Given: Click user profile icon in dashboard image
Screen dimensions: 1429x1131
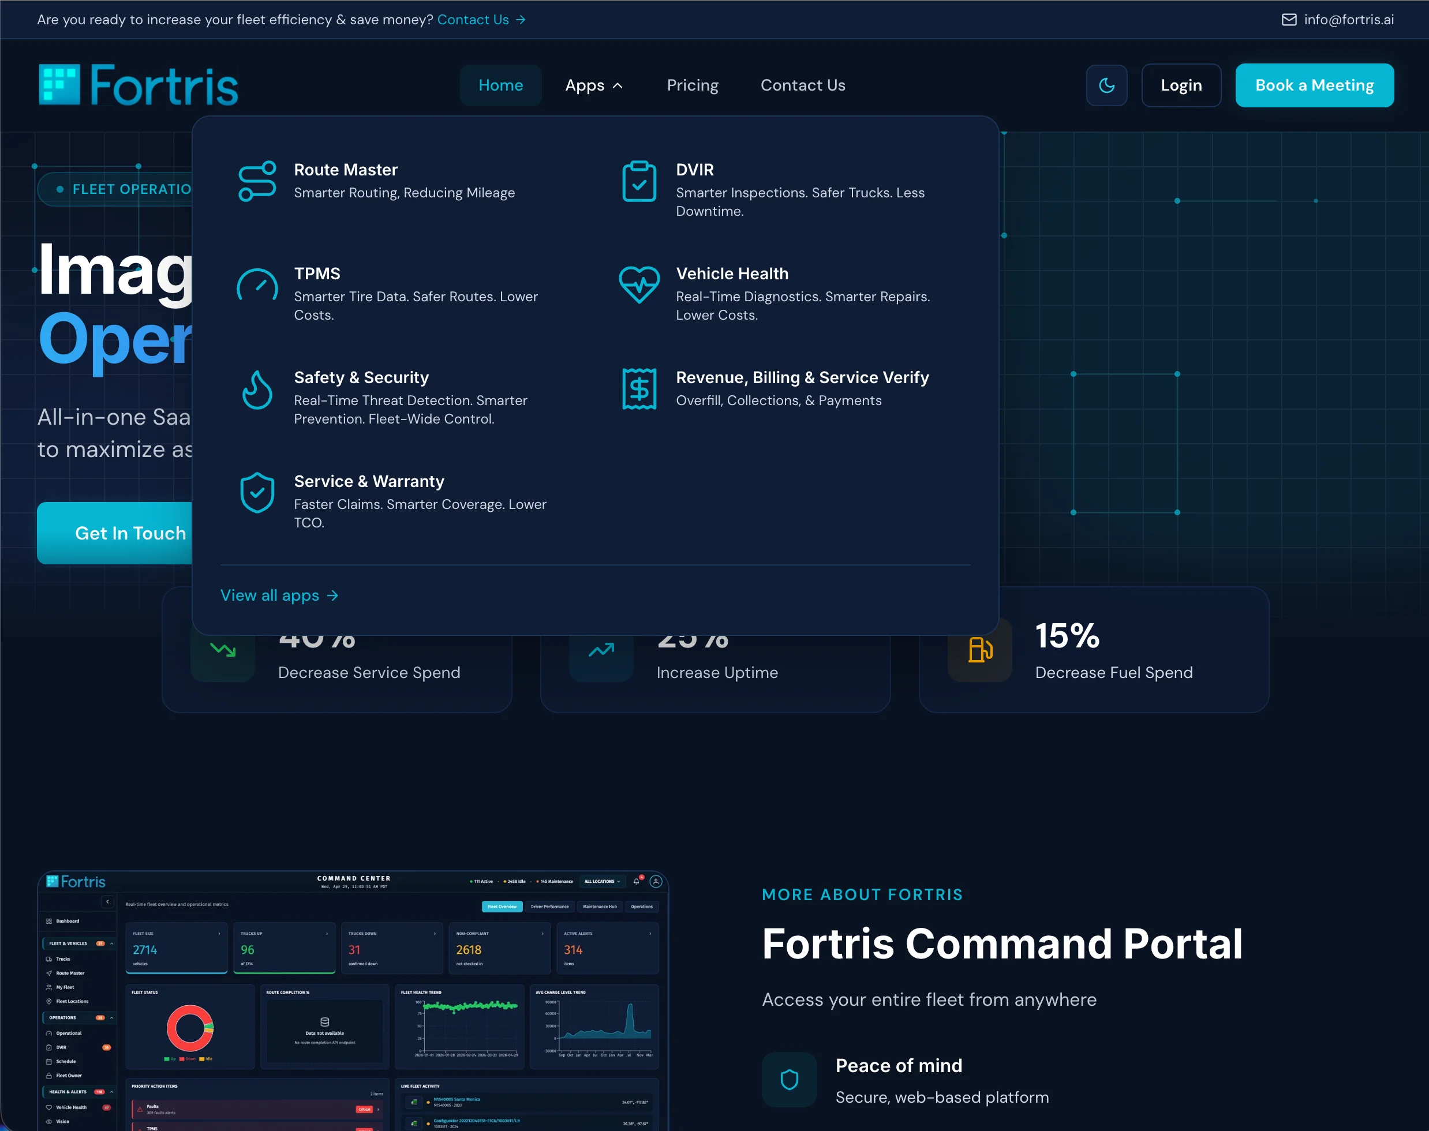Looking at the screenshot, I should click(x=656, y=881).
